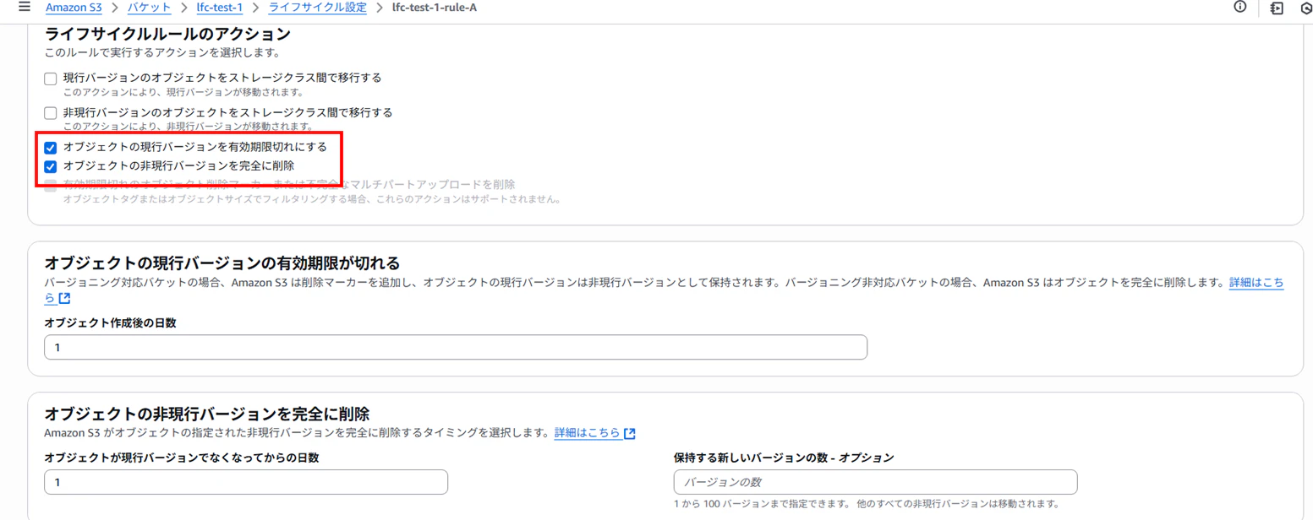Click note オブジェクトタグまたはオブジェクトサイズでフィルタリングする場合
1313x520 pixels.
(312, 199)
